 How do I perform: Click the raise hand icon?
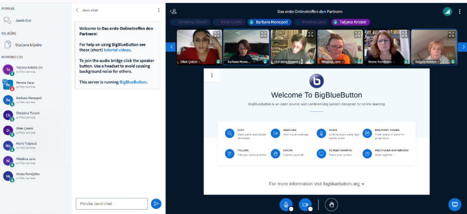331,204
